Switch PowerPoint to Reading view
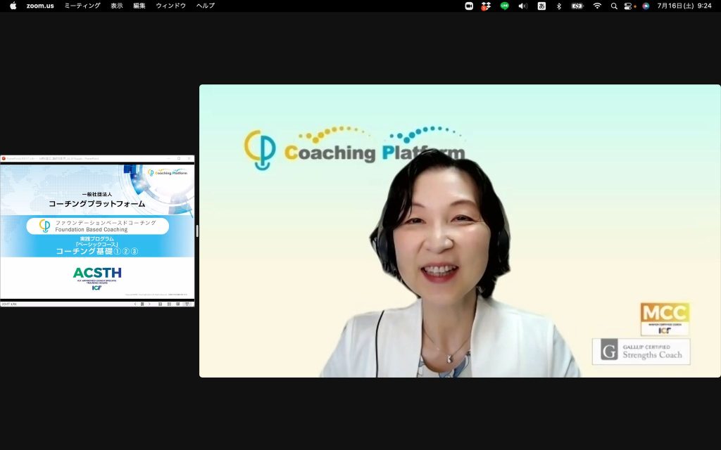The image size is (721, 450). (x=178, y=304)
